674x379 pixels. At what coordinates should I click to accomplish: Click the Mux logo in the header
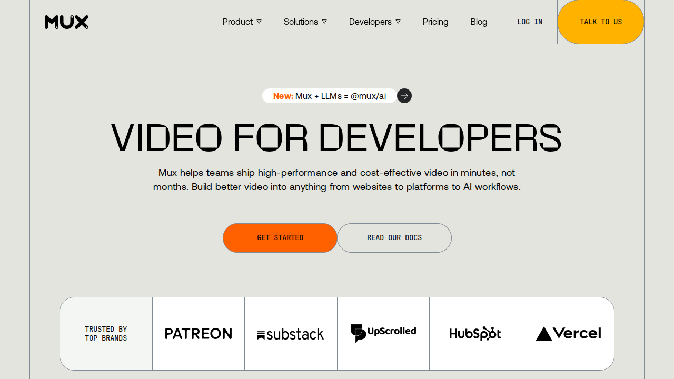tap(66, 22)
